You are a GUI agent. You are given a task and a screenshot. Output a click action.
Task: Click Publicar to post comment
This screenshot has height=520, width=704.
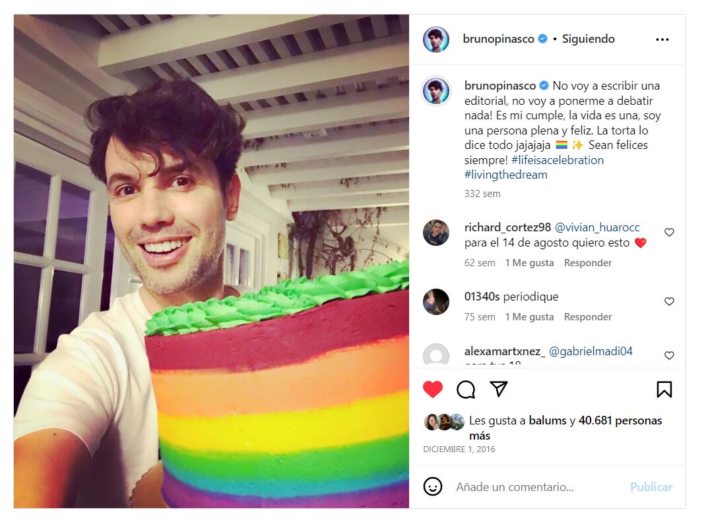pyautogui.click(x=651, y=487)
